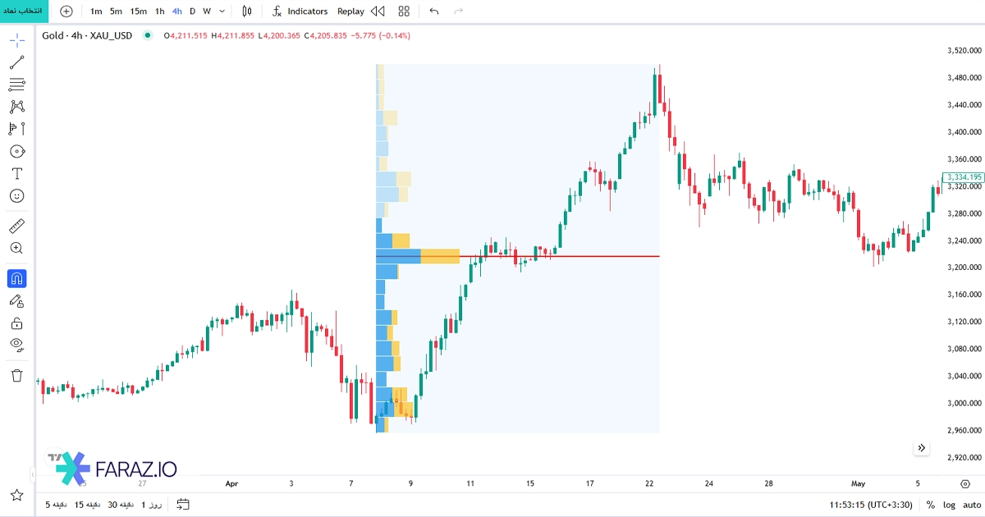Open the multichart layout grid icon
This screenshot has height=517, width=985.
[402, 11]
